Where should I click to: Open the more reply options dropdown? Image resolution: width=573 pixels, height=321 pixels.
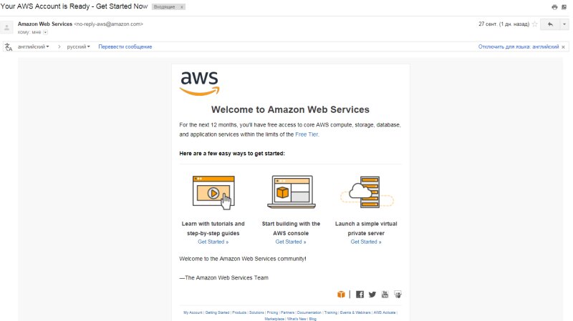click(564, 24)
